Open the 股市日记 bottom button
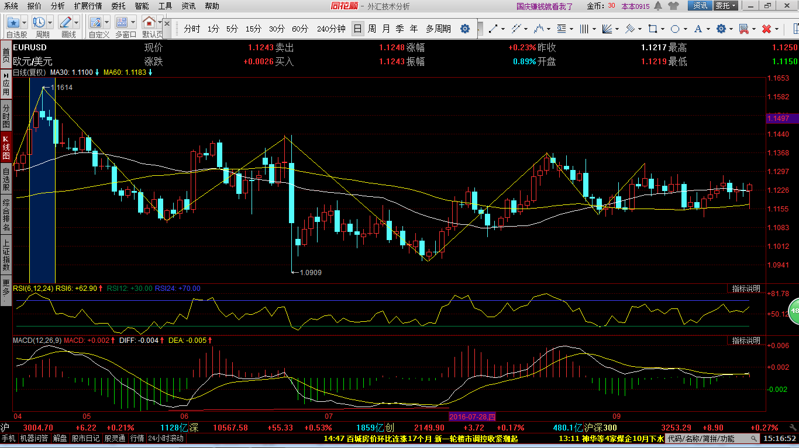 [x=85, y=438]
